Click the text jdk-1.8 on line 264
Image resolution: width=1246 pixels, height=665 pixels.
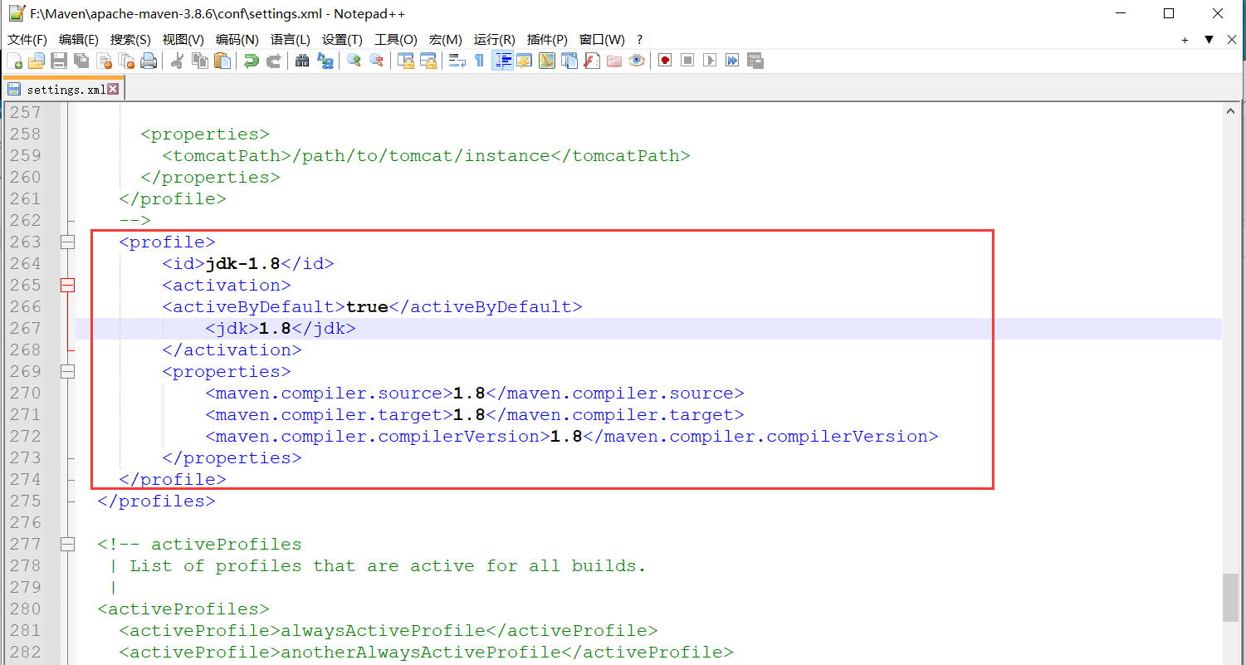pos(242,264)
